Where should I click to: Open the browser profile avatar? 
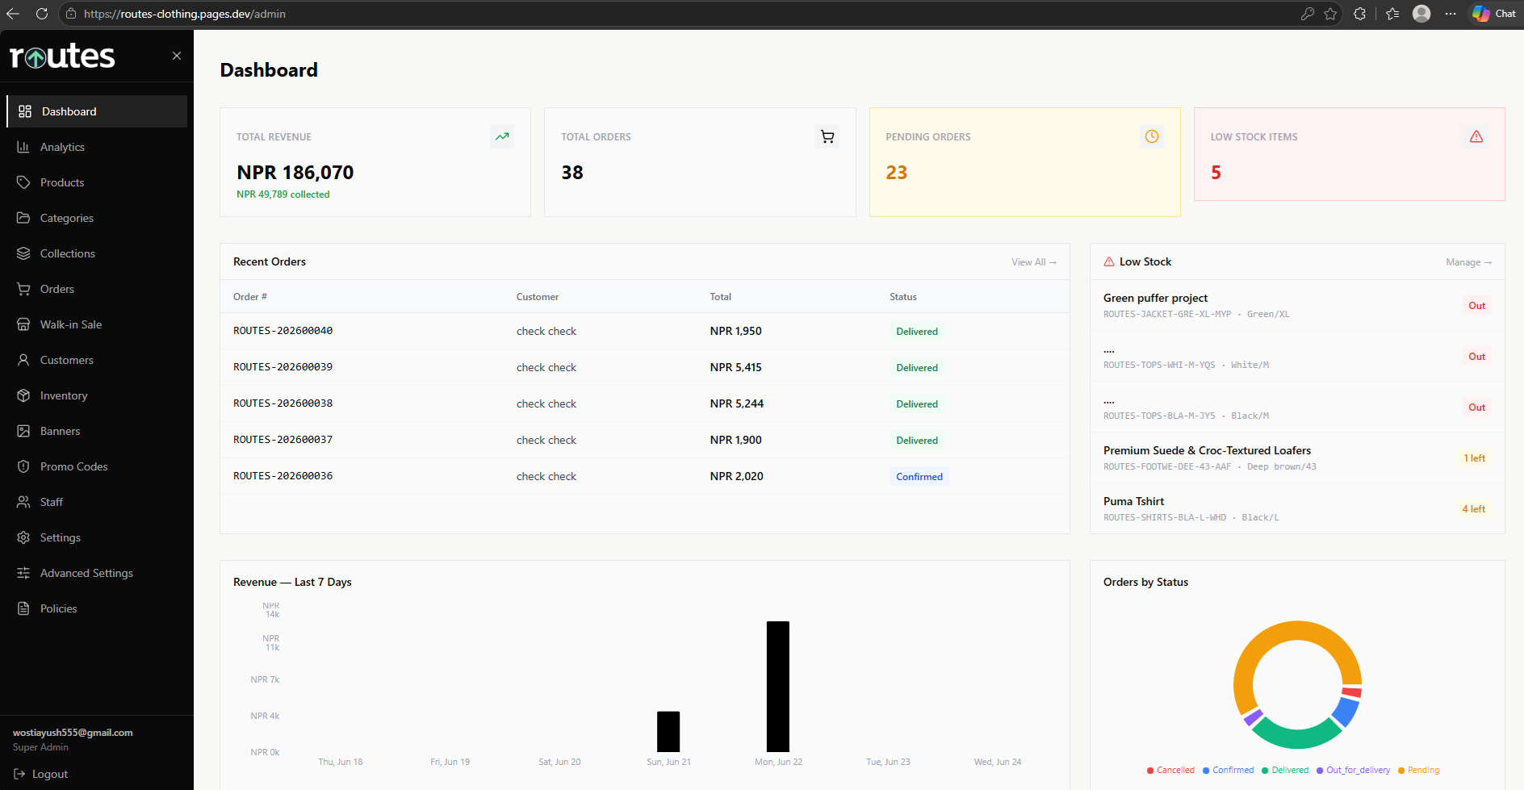tap(1421, 14)
